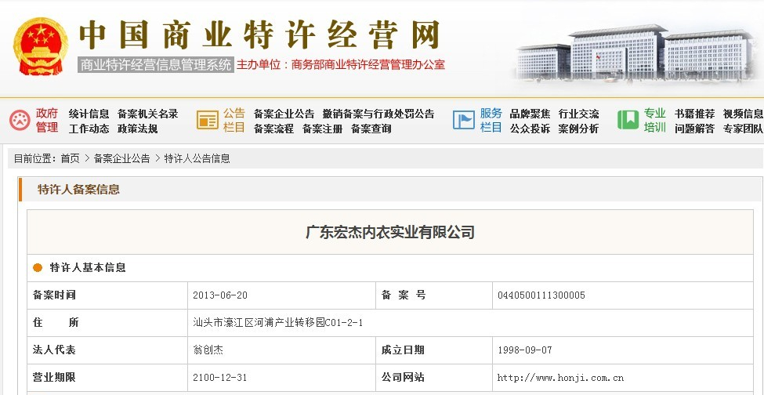Click the 成立日期 label cell

tap(434, 350)
